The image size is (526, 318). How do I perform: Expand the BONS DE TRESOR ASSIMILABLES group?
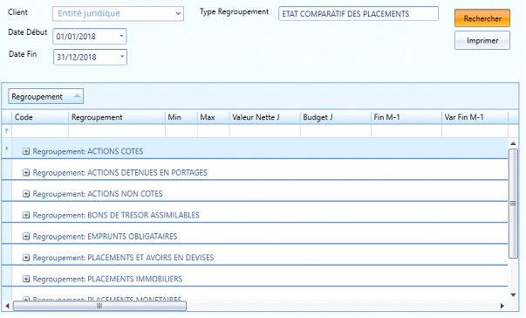point(26,215)
